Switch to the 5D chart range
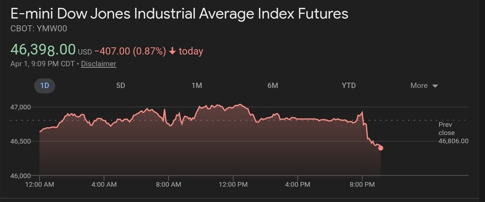The width and height of the screenshot is (485, 202). coord(121,86)
